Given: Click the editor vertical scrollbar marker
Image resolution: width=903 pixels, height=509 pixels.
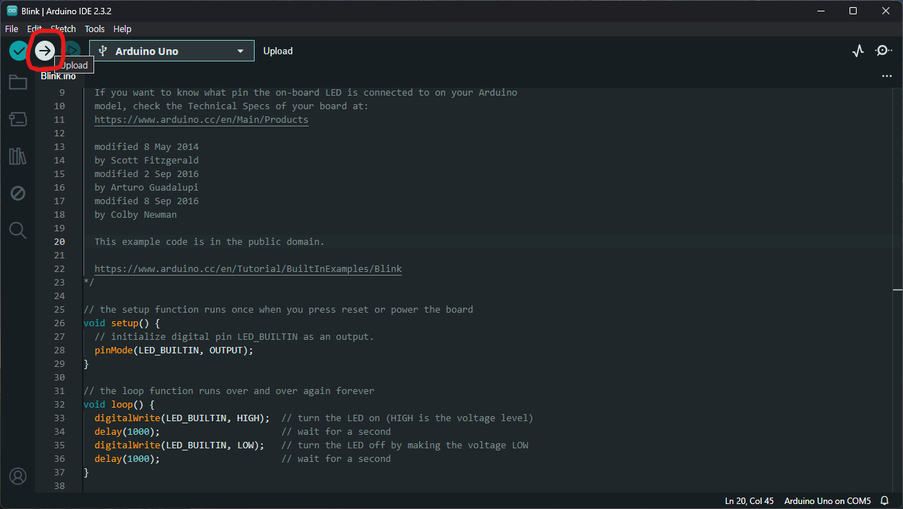Looking at the screenshot, I should pyautogui.click(x=897, y=290).
